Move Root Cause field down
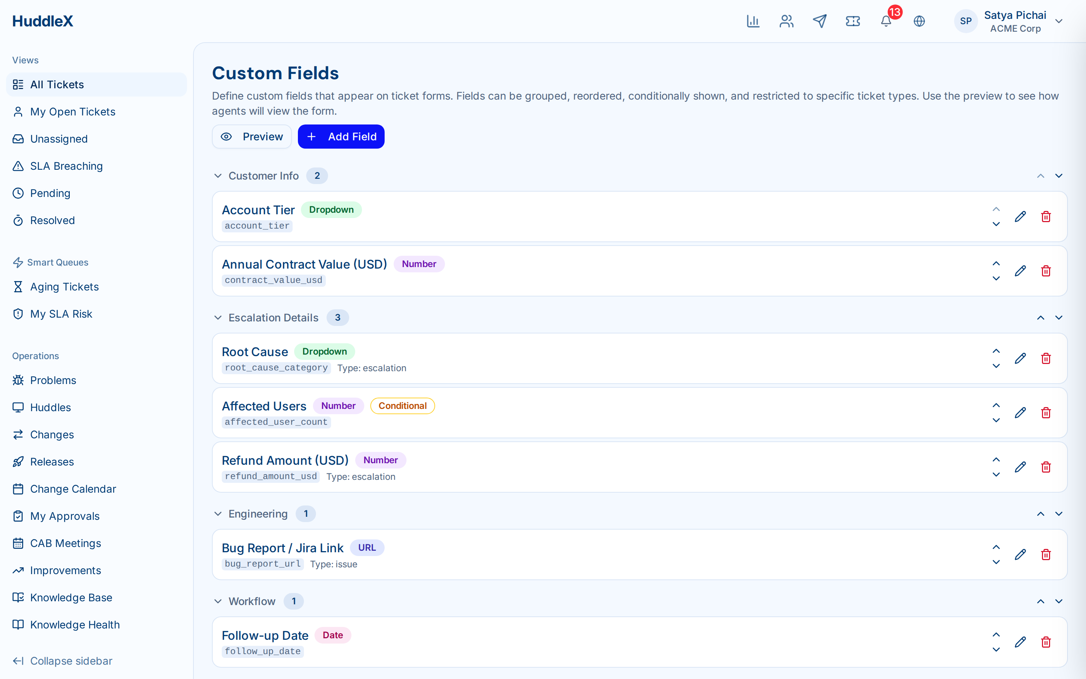The image size is (1086, 679). click(996, 366)
